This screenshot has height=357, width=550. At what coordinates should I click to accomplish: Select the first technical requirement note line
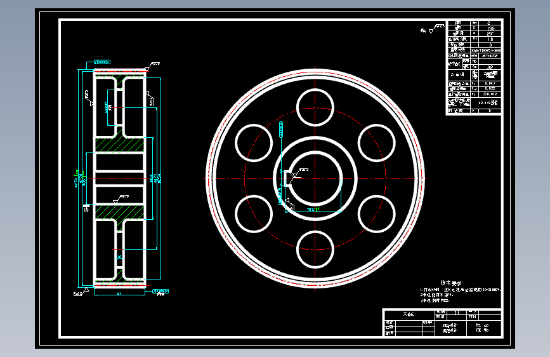461,290
